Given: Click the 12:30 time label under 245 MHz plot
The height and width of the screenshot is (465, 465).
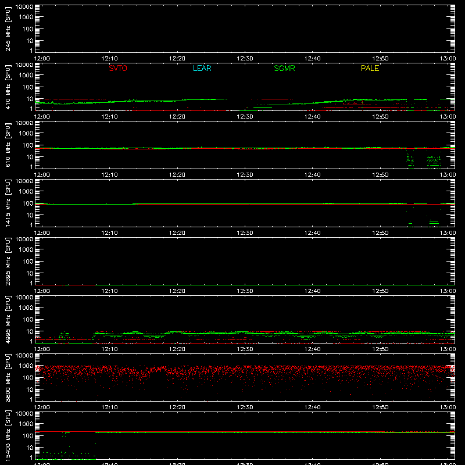Looking at the screenshot, I should point(245,59).
